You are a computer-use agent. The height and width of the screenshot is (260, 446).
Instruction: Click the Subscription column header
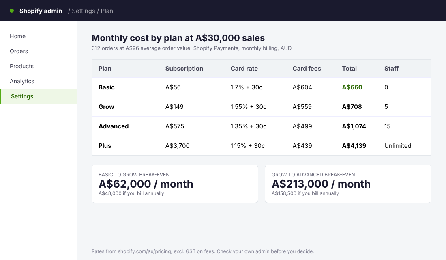coord(184,68)
